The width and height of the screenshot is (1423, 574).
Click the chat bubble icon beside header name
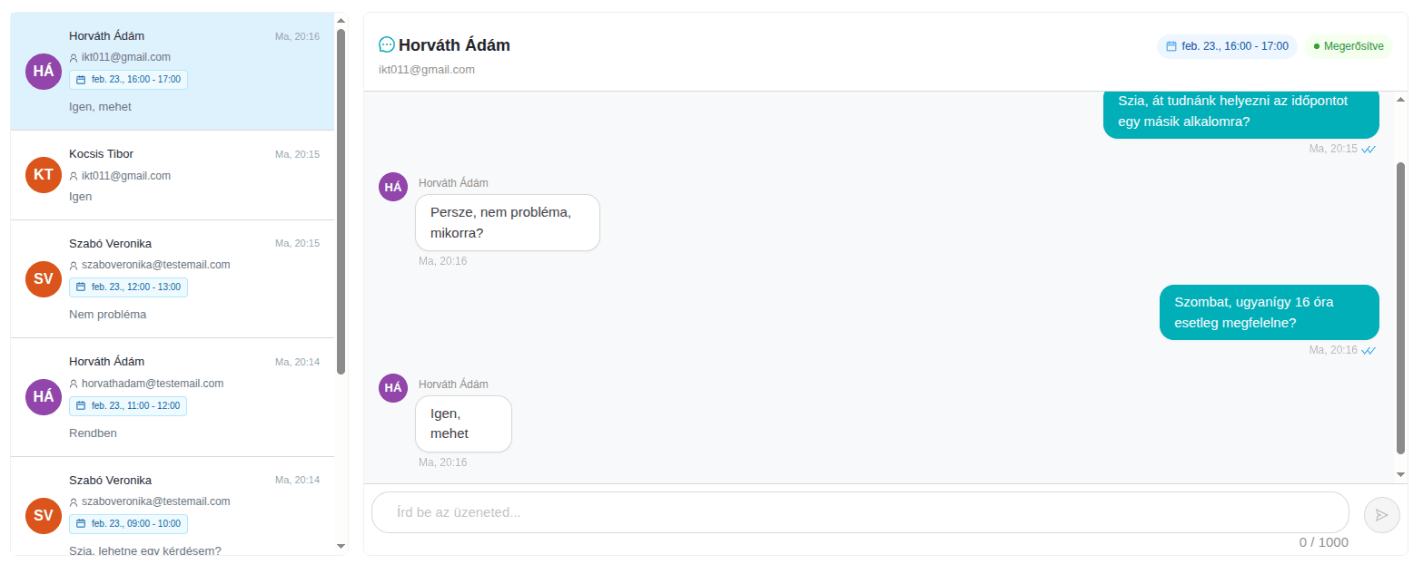click(387, 44)
